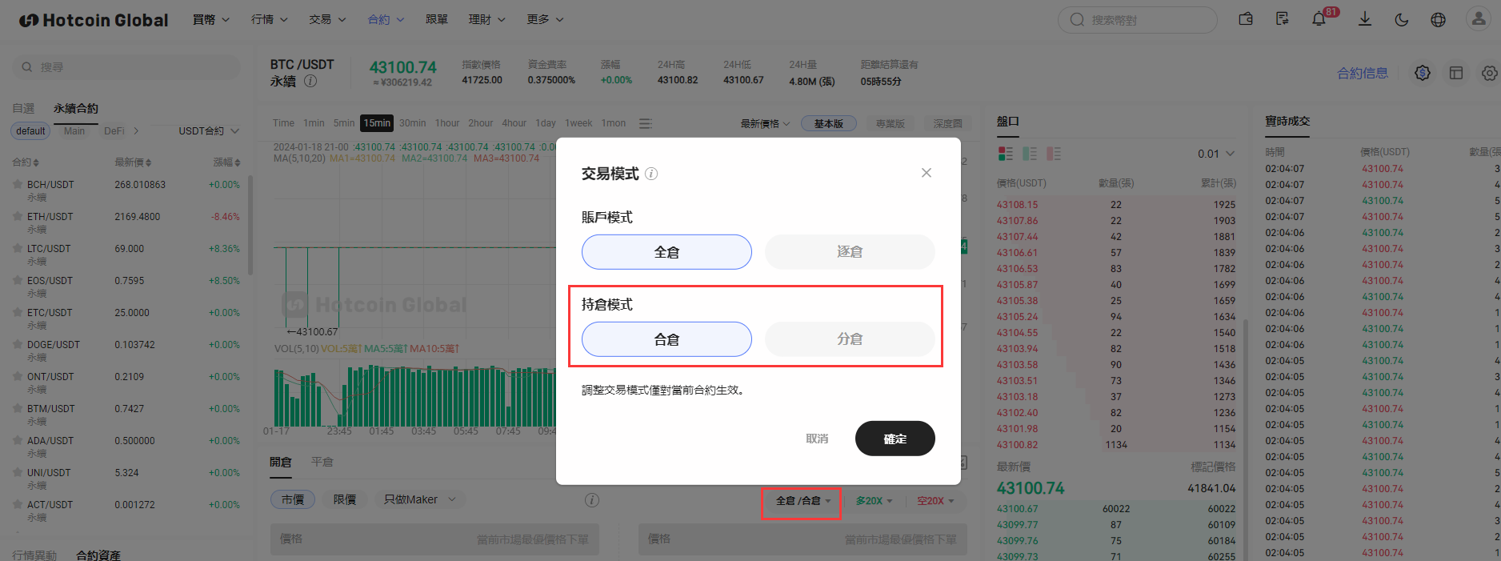The width and height of the screenshot is (1501, 561).
Task: Open the settings gear icon at top right
Action: [1489, 73]
